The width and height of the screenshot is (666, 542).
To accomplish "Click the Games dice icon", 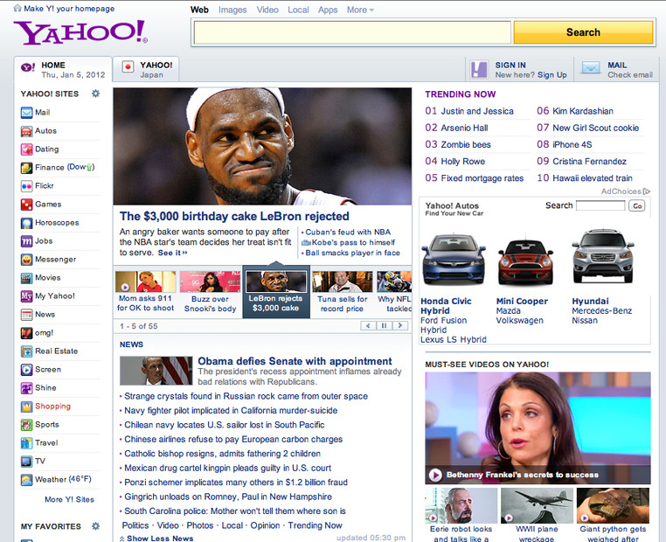I will (26, 205).
